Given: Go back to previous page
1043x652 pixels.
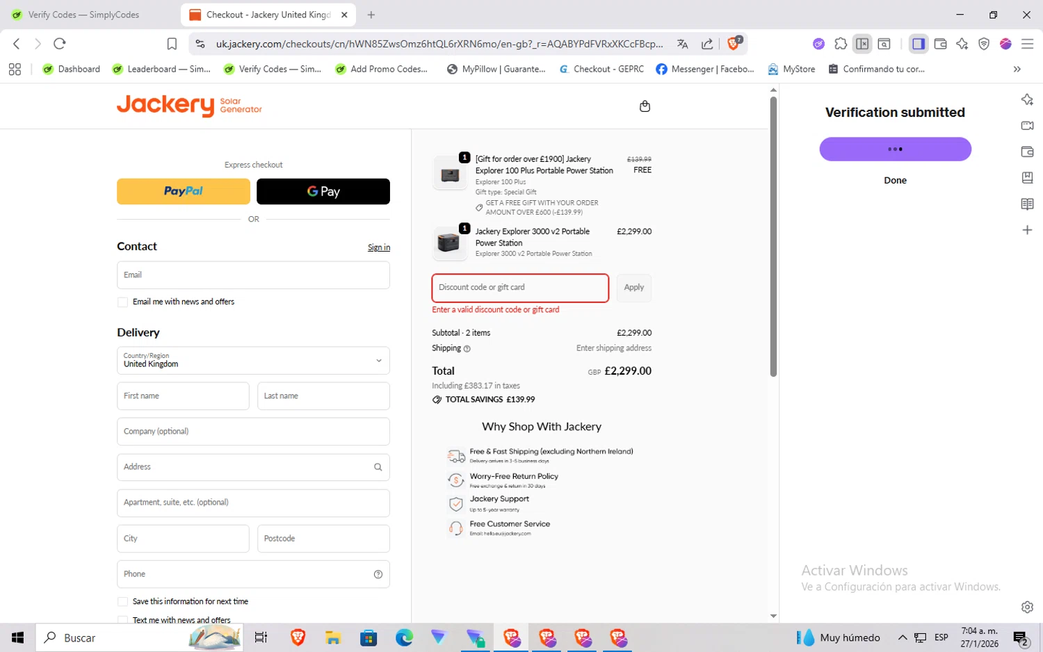Looking at the screenshot, I should (17, 44).
